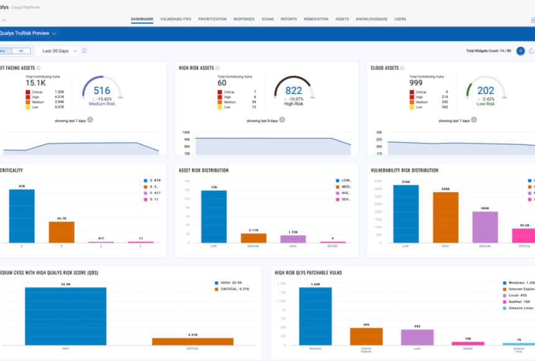
Task: Expand the module picker chevron under the logo
Action: (4, 20)
